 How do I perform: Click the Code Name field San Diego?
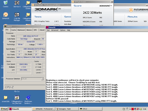(x=24, y=39)
